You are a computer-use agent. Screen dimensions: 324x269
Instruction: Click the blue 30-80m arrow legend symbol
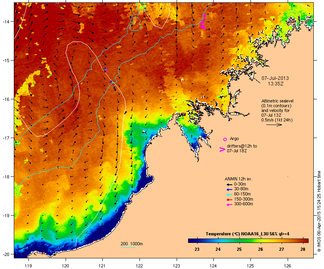(x=229, y=189)
